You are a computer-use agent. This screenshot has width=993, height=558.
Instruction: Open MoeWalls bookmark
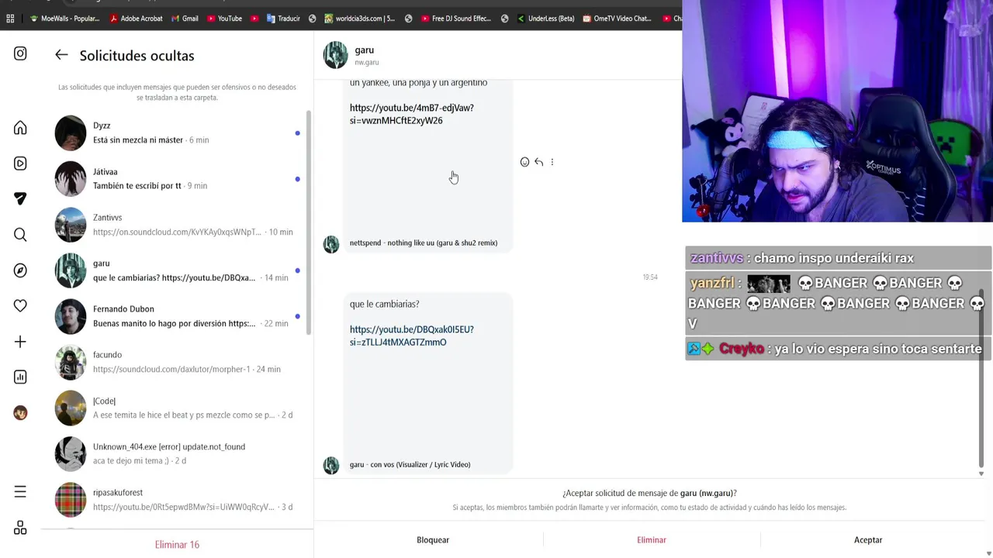pos(64,19)
